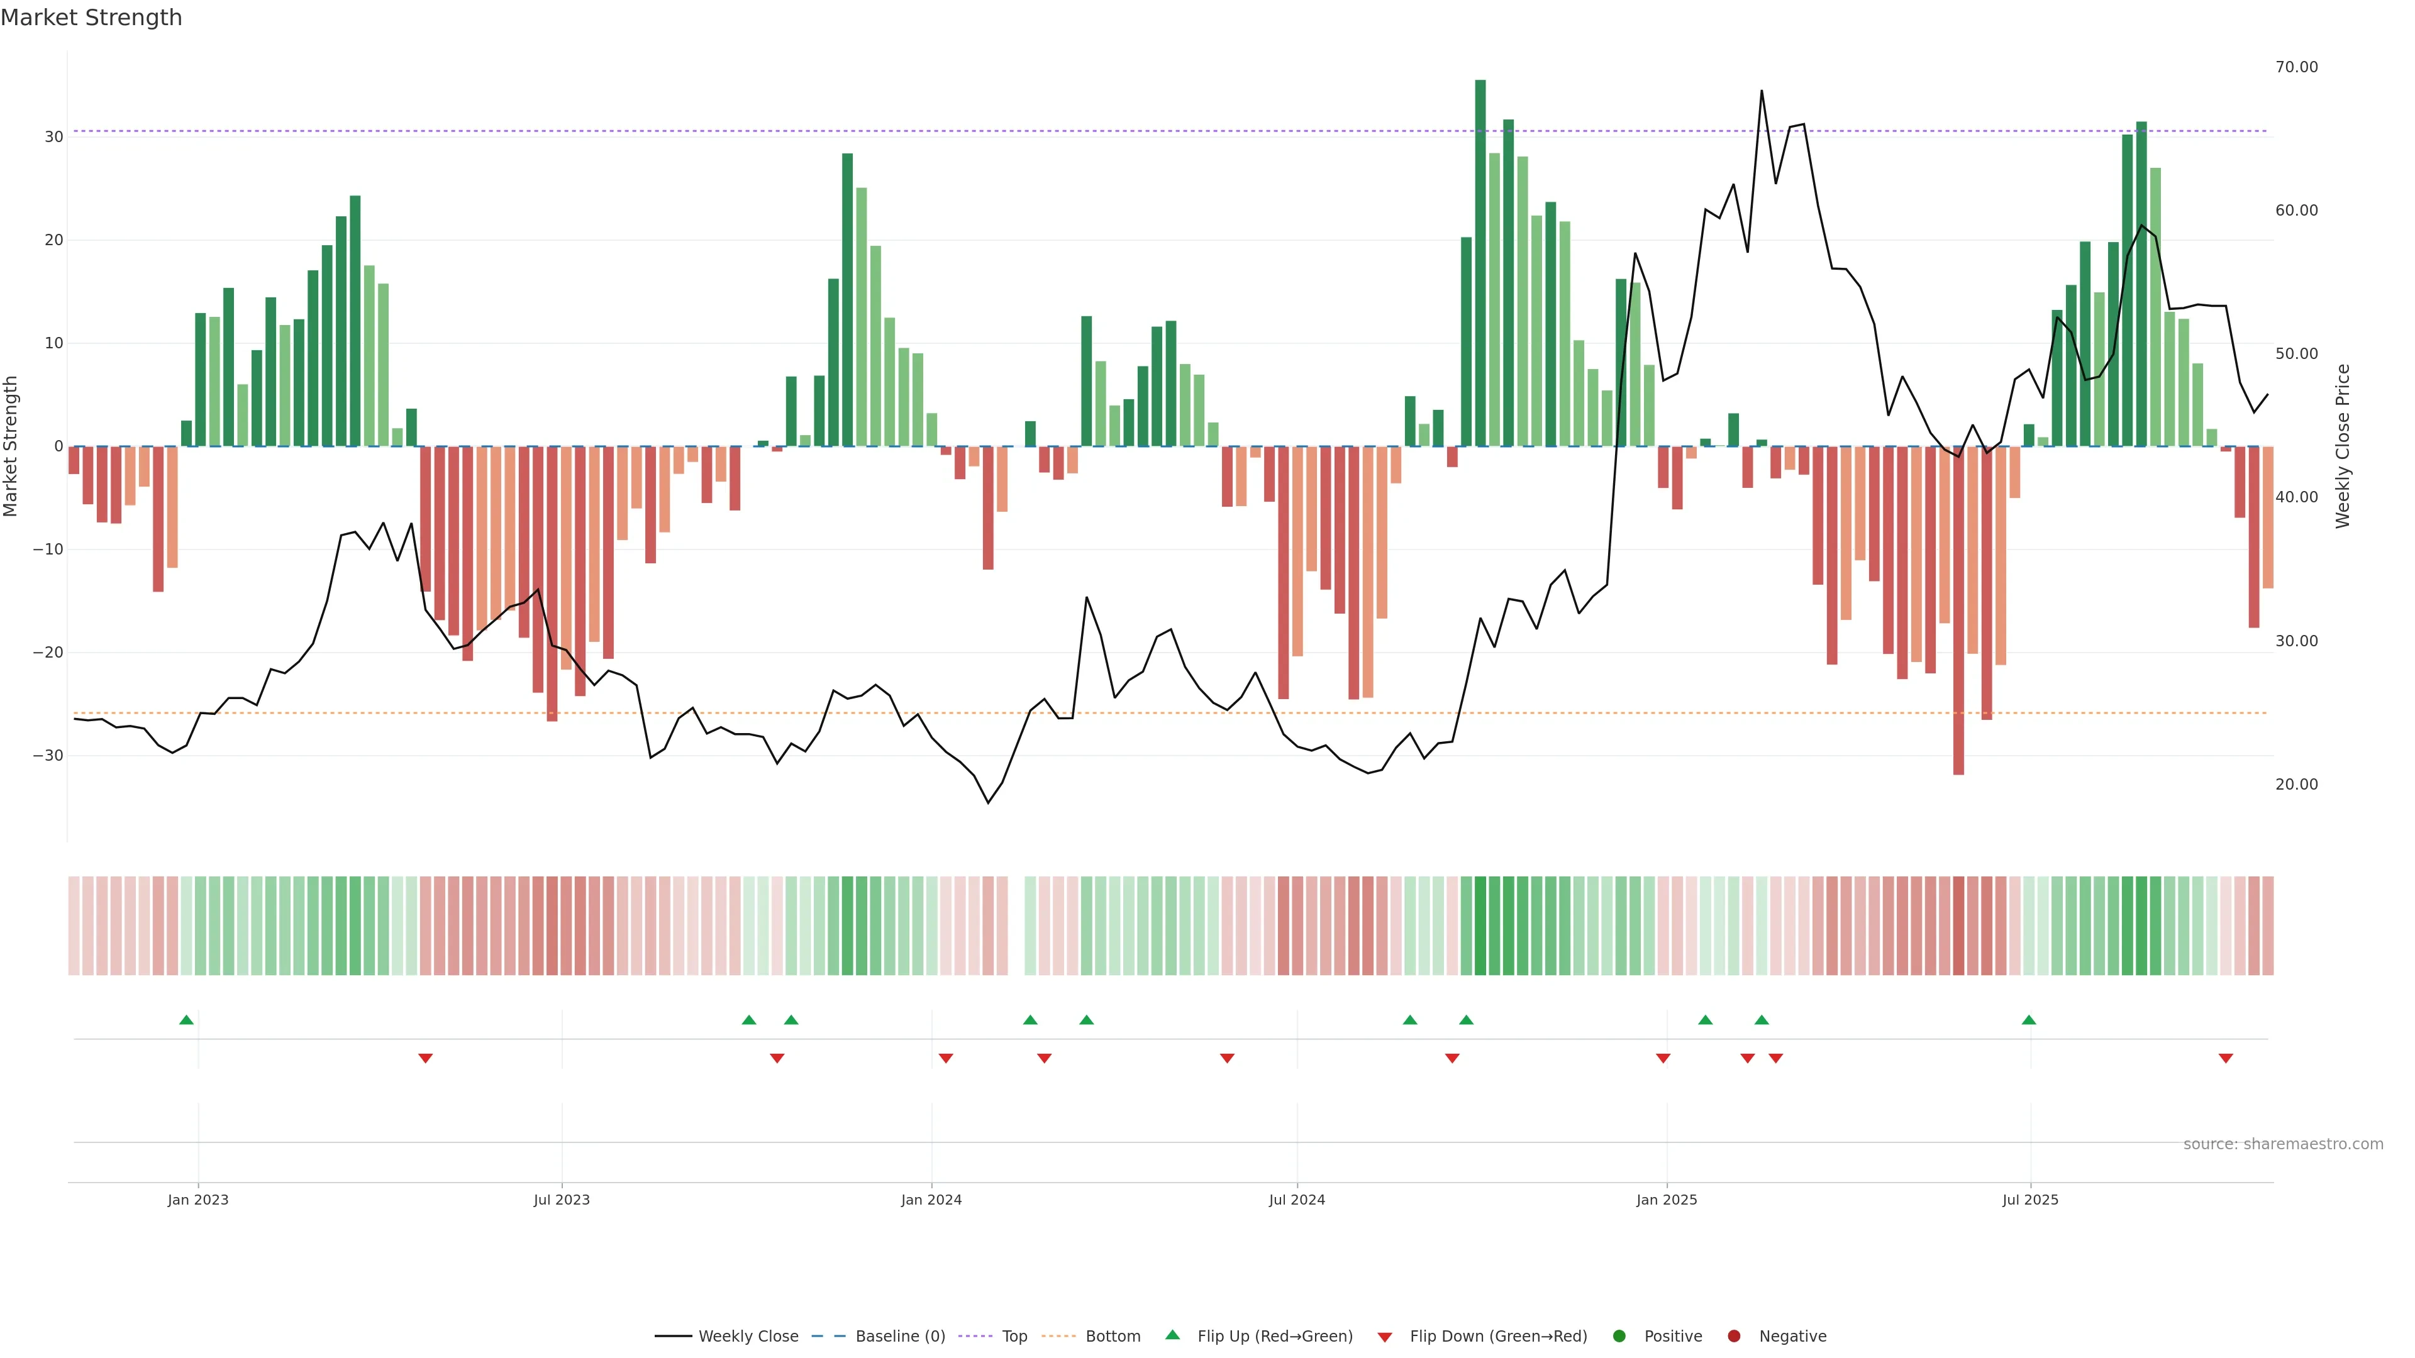Click the Negative red circle legend icon
Viewport: 2415px width, 1358px height.
[1733, 1335]
